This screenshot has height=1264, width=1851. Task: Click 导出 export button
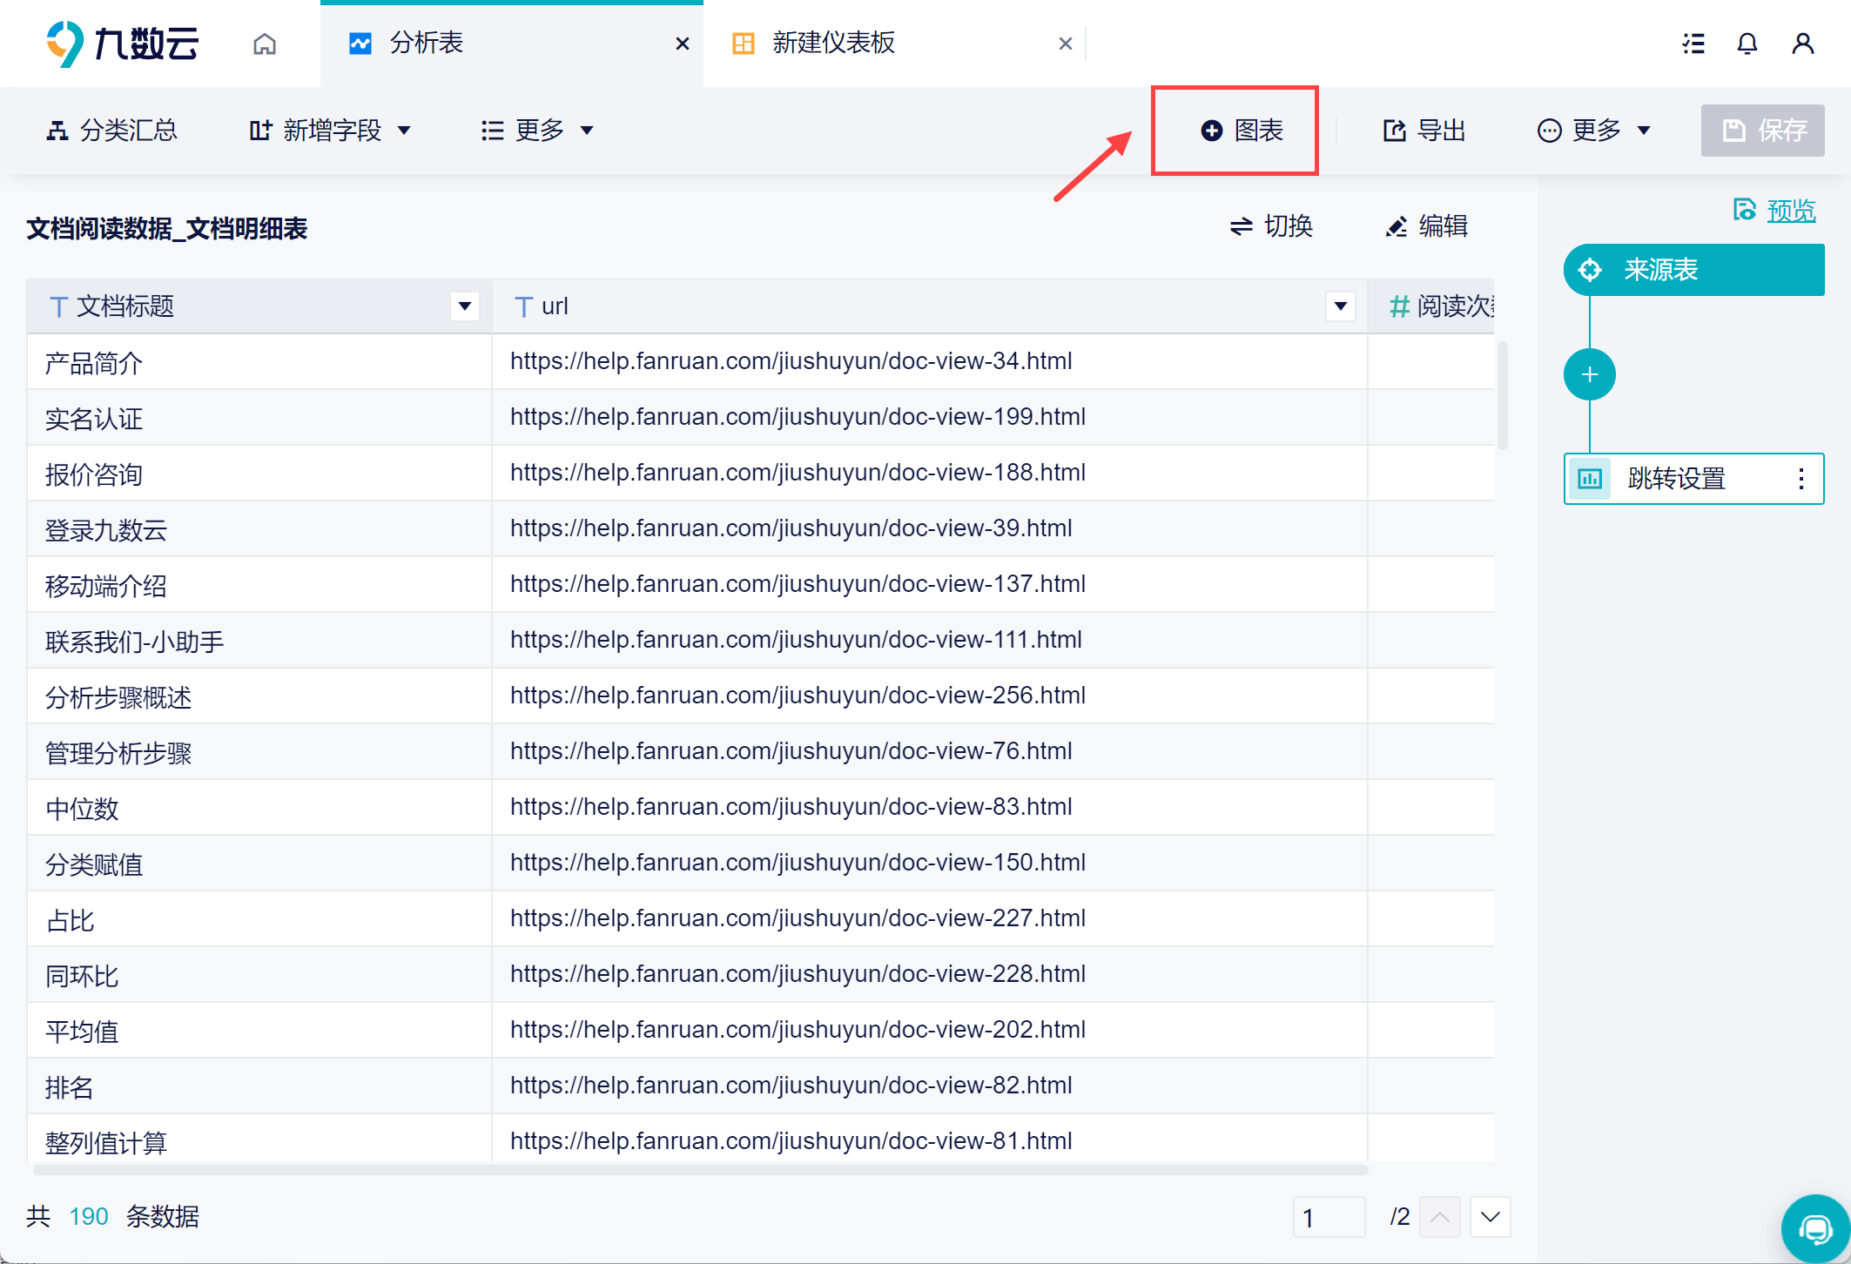(x=1424, y=131)
